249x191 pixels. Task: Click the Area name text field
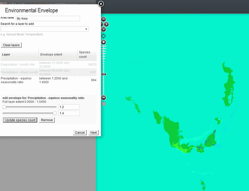[x=47, y=18]
